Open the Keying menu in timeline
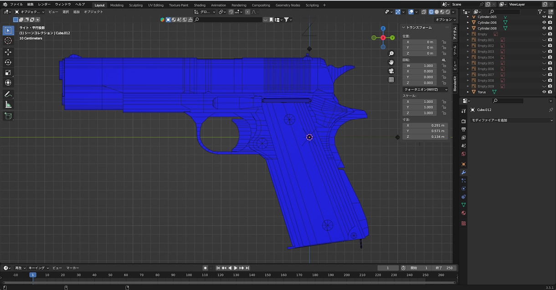 point(38,268)
